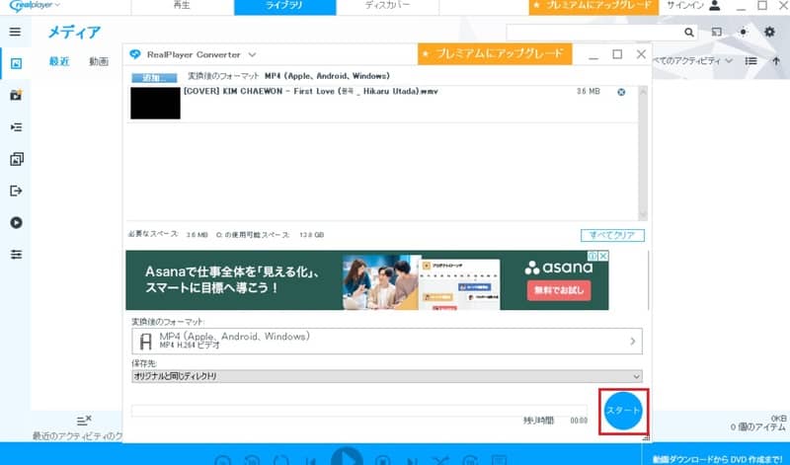Image resolution: width=790 pixels, height=465 pixels.
Task: Click the '3.6 MB' file size text
Action: coord(588,91)
